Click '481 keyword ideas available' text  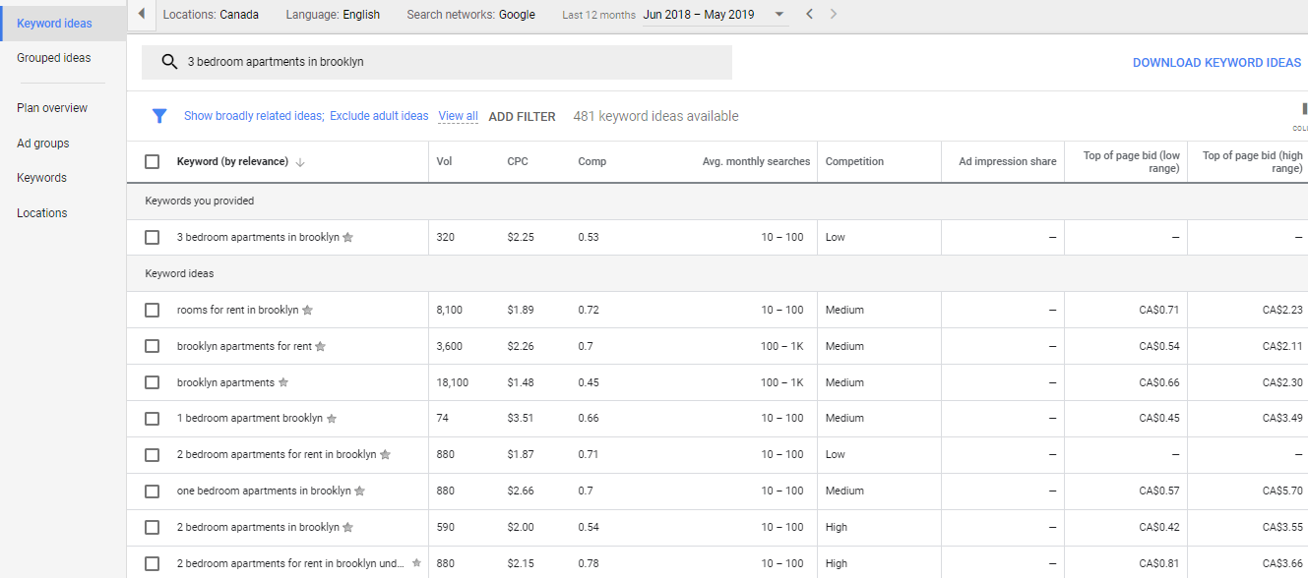(x=655, y=116)
